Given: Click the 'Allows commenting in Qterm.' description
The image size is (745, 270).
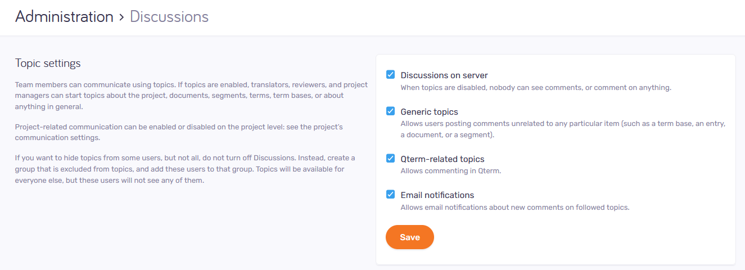Looking at the screenshot, I should [451, 171].
